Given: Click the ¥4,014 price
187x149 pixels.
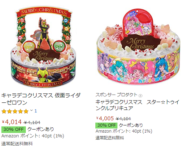Looking at the screenshot, I should (12, 122).
